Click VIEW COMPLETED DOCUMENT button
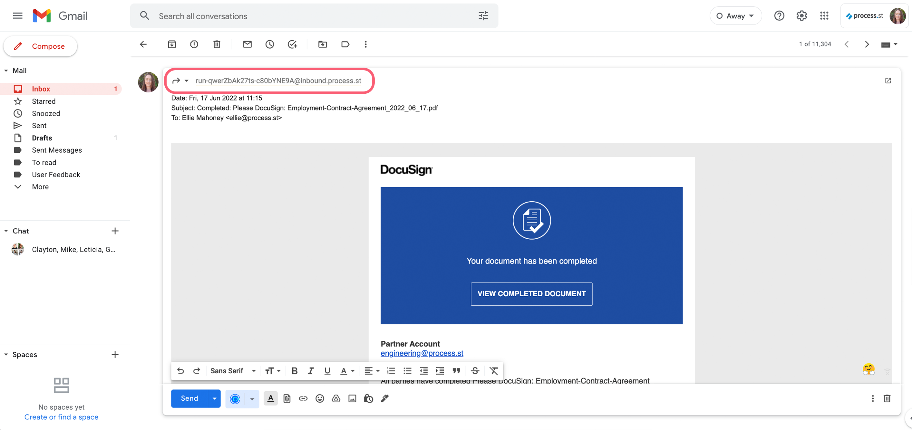 (531, 294)
